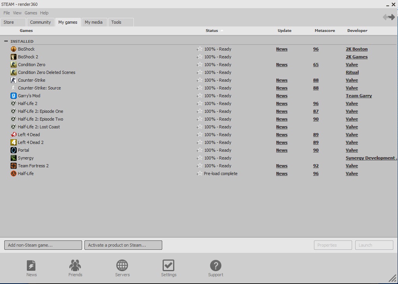Click the Portal game icon
This screenshot has width=398, height=284.
[x=14, y=150]
